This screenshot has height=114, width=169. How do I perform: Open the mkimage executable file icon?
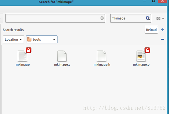tap(23, 56)
